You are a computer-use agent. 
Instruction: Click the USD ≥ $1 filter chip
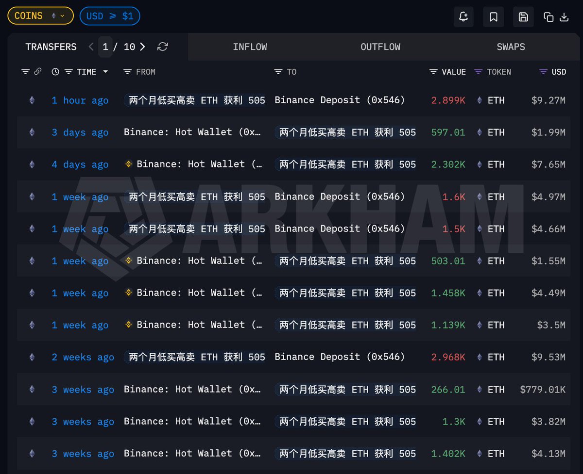coord(110,16)
